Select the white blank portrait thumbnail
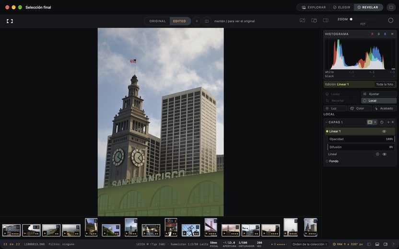The height and width of the screenshot is (249, 399). coord(291,227)
